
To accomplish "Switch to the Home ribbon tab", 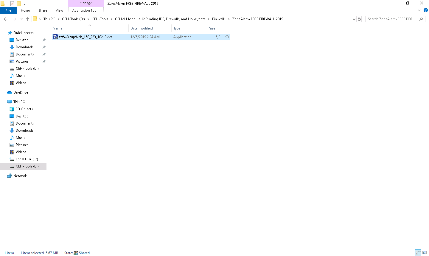I will [25, 10].
